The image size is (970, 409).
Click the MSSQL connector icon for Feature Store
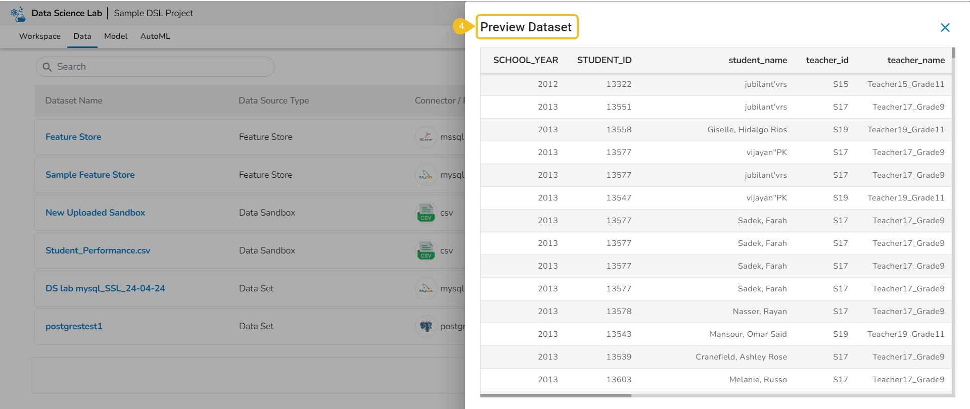(426, 137)
